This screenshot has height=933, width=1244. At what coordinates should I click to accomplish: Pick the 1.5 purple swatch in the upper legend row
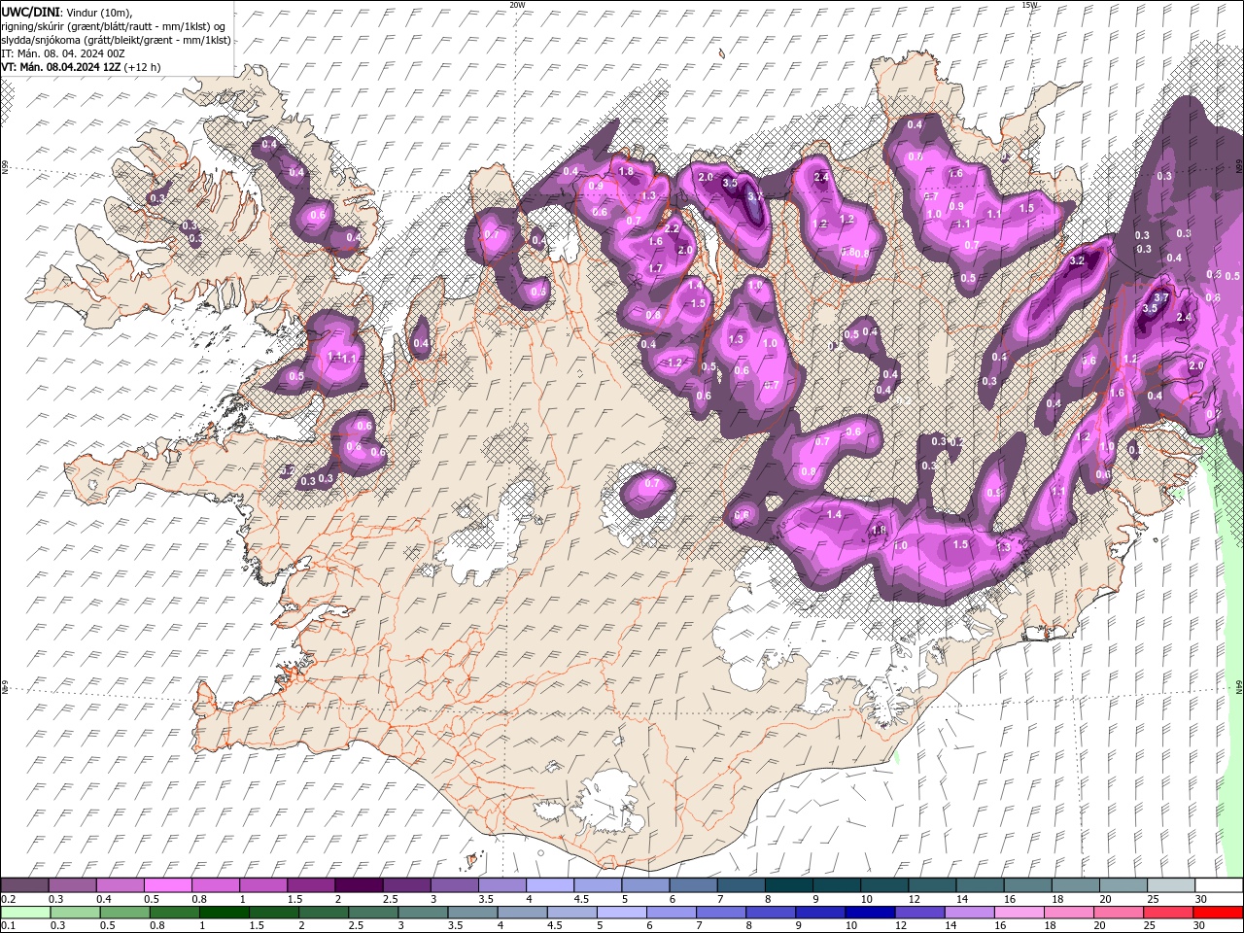(x=311, y=885)
